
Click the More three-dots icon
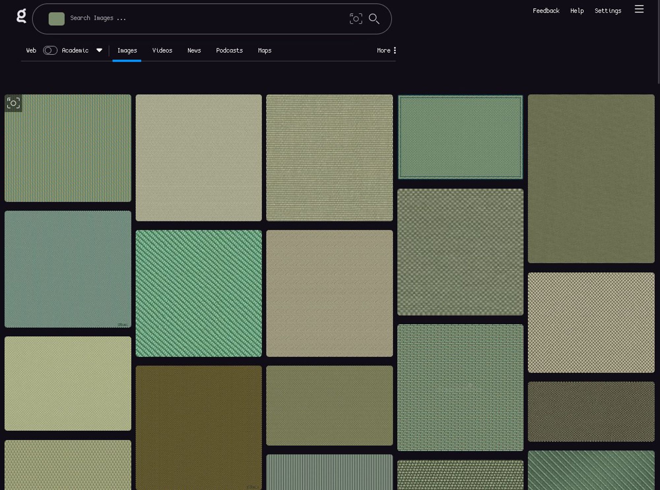(395, 51)
